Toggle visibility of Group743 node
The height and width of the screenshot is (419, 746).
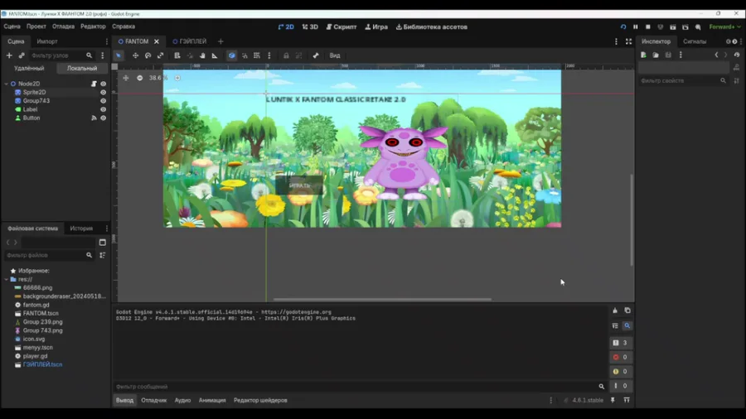point(104,101)
